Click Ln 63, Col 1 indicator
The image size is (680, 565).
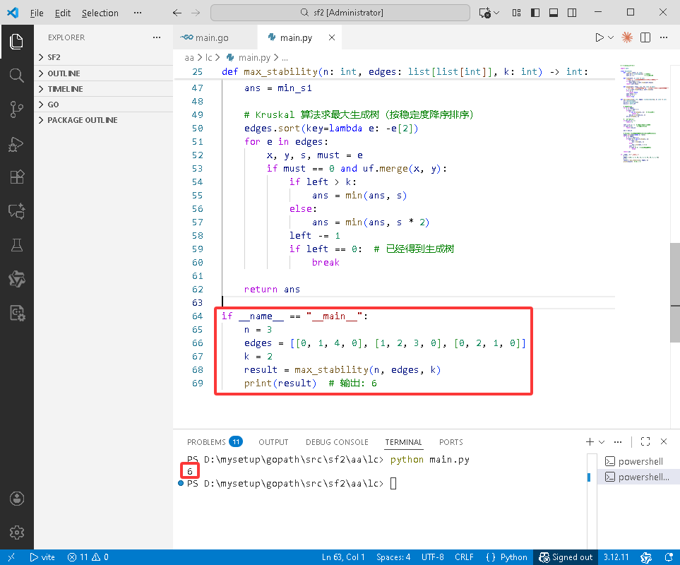[x=343, y=557]
